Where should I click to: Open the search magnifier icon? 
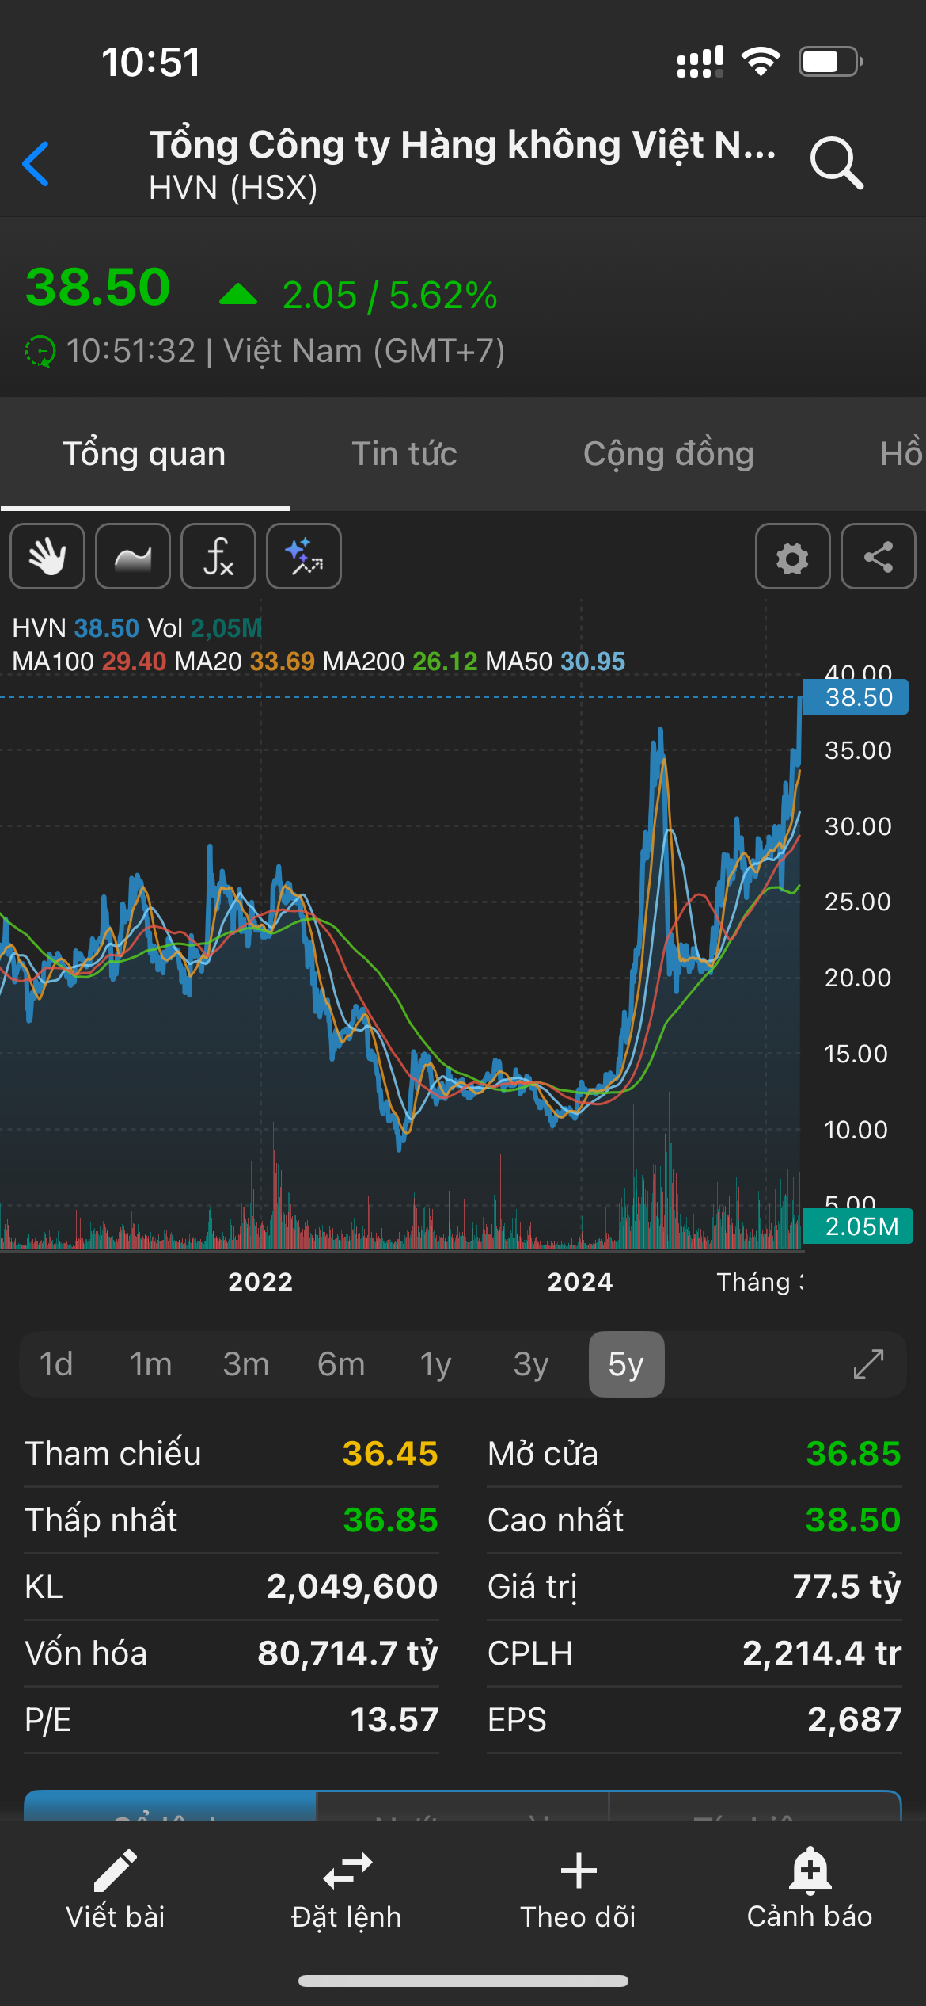[836, 163]
